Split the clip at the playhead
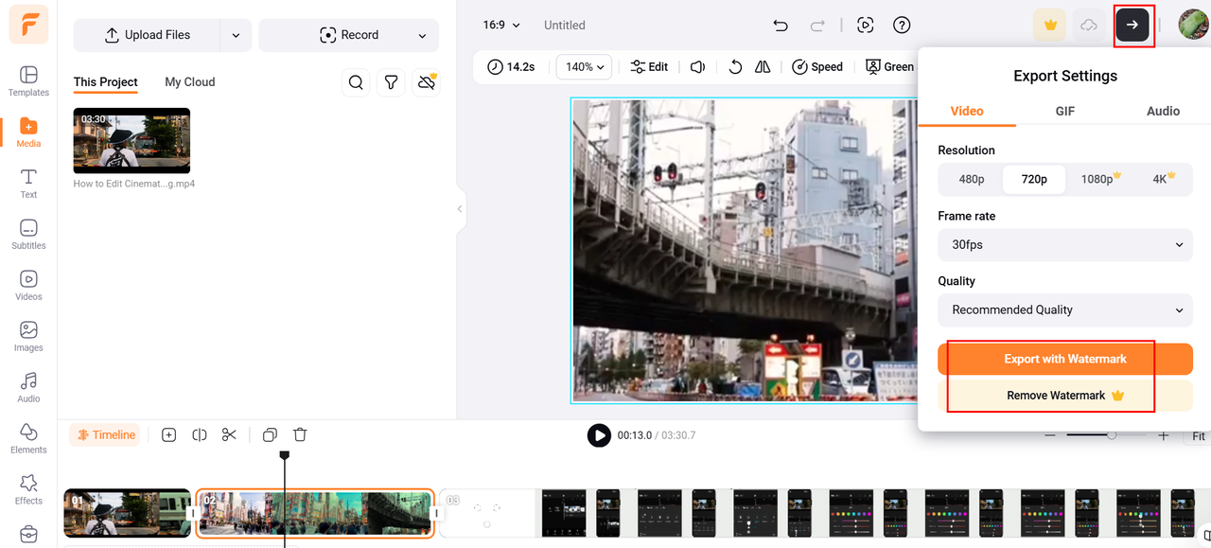This screenshot has height=548, width=1211. 199,435
